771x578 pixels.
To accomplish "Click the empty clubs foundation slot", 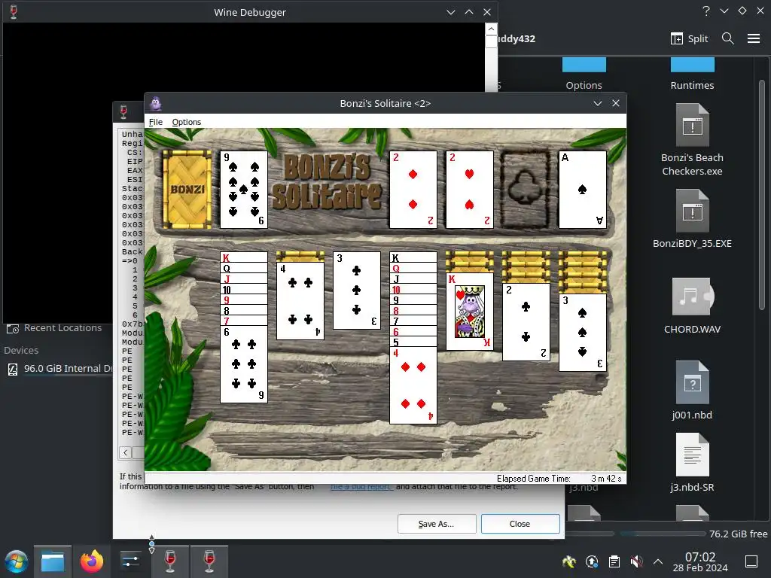I will (526, 189).
